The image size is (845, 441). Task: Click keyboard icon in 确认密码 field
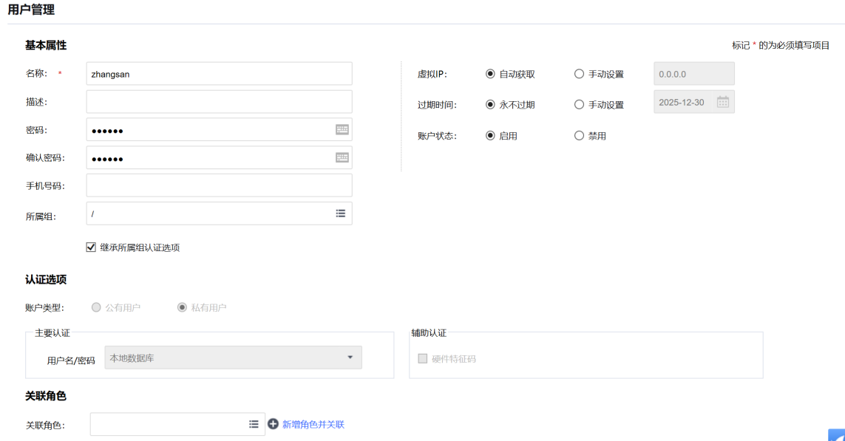342,157
